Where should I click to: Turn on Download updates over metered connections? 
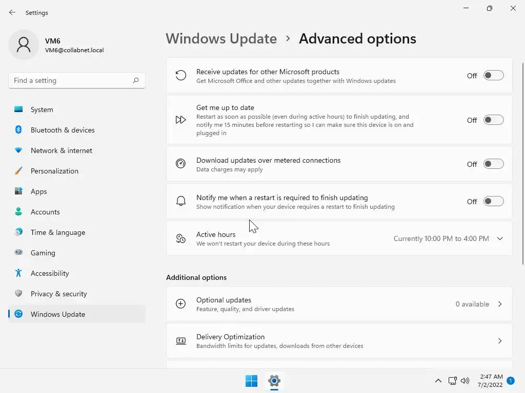click(493, 164)
